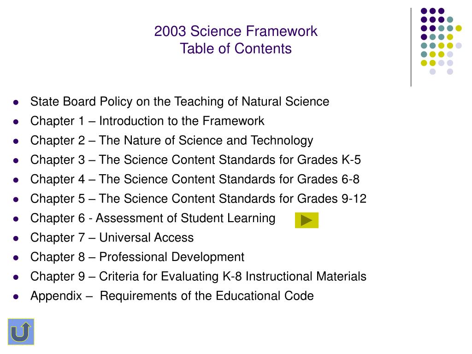472x354 pixels.
Task: Click the decorative dot grid graphic
Action: click(x=441, y=41)
